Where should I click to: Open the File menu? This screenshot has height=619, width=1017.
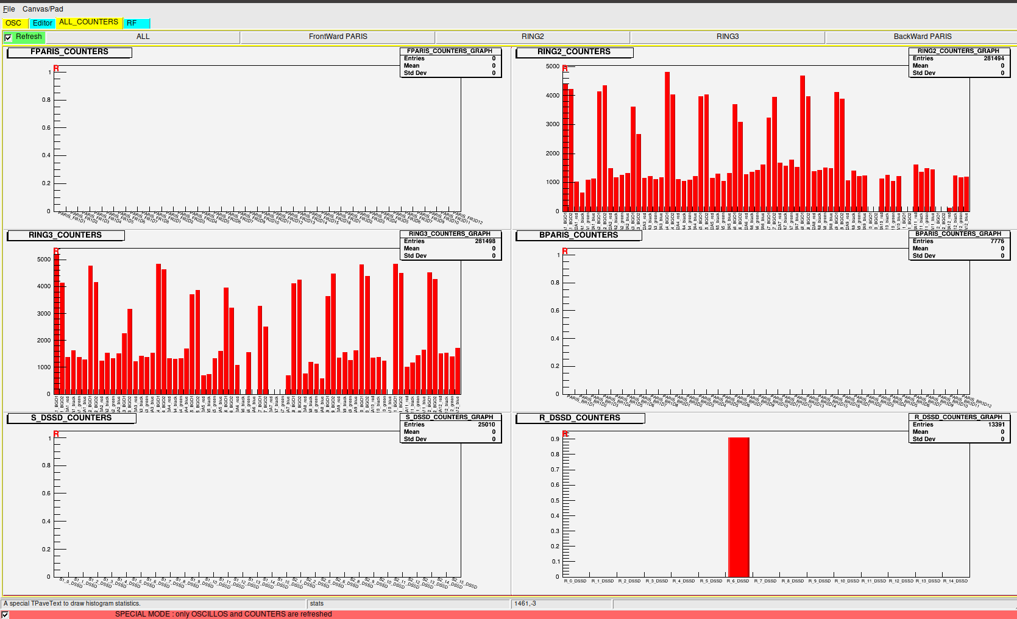pos(9,9)
